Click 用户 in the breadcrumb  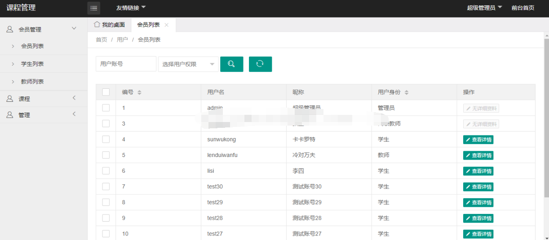(122, 39)
